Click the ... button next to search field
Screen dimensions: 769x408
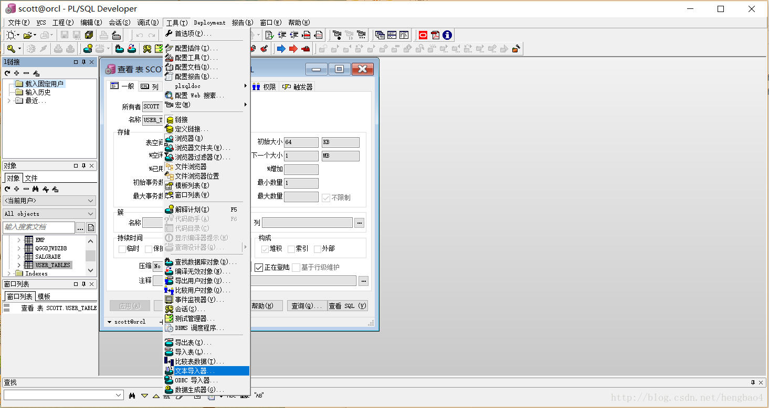pyautogui.click(x=80, y=228)
